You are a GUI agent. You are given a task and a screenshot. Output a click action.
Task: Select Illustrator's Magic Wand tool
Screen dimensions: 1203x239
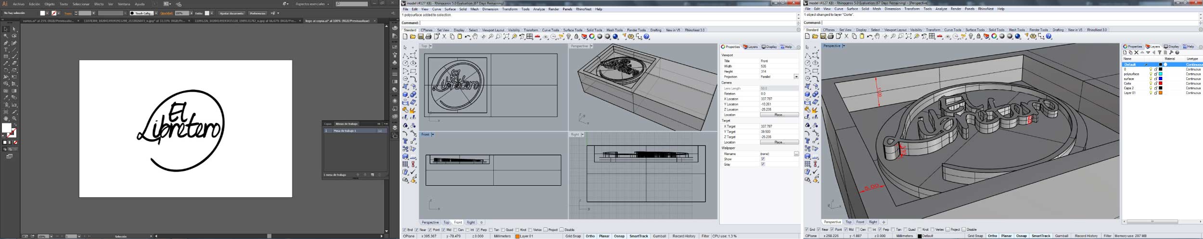(x=6, y=36)
